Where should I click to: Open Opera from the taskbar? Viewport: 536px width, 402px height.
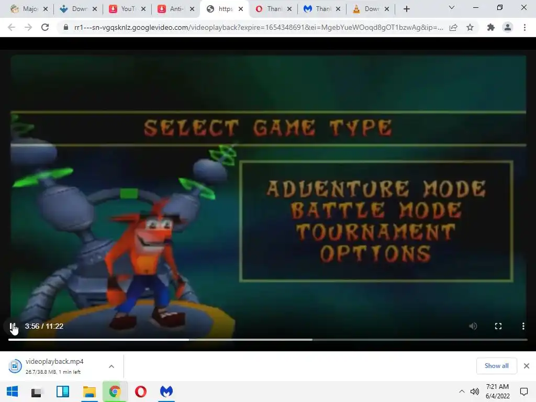(140, 392)
